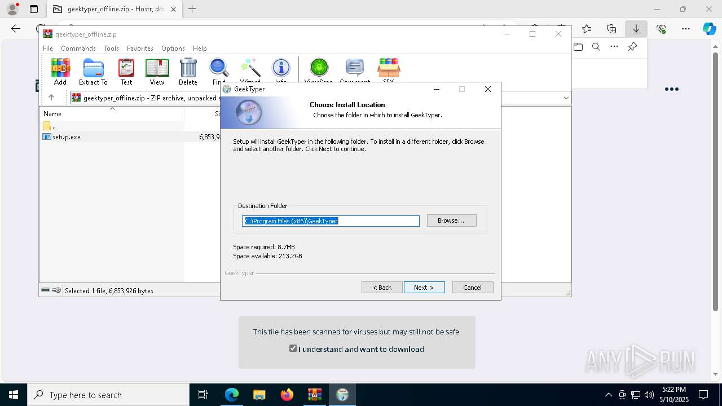Open the Tools menu in WinRAR
This screenshot has width=722, height=406.
pyautogui.click(x=111, y=48)
